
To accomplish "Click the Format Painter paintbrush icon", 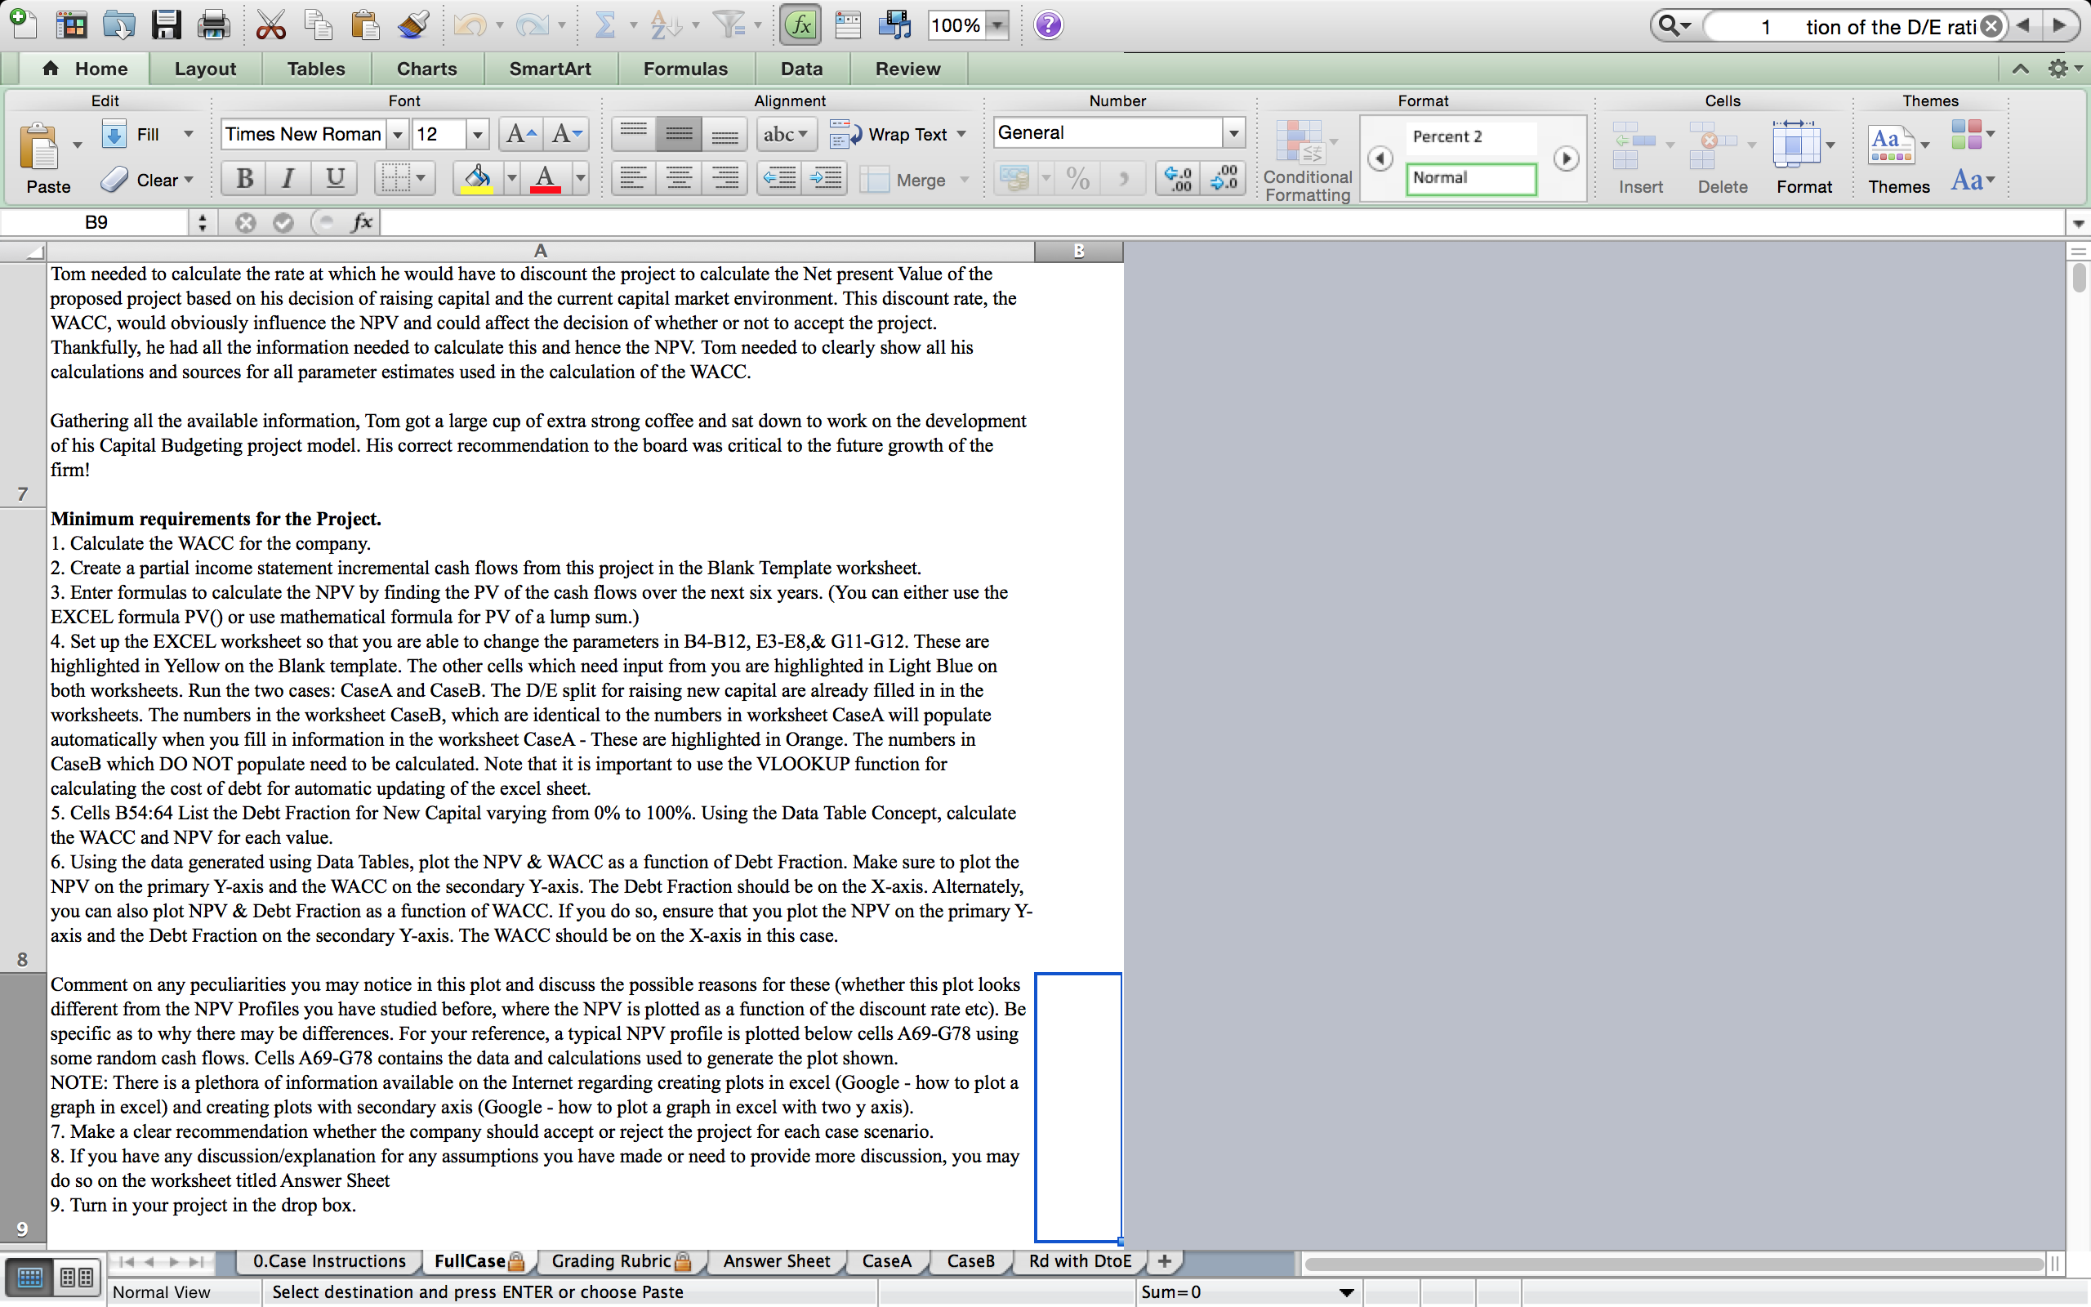I will 413,25.
